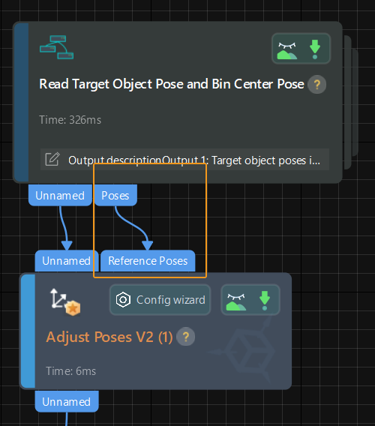Select the Unnamed input port above Adjust Poses V2
Image resolution: width=375 pixels, height=426 pixels.
tap(67, 261)
